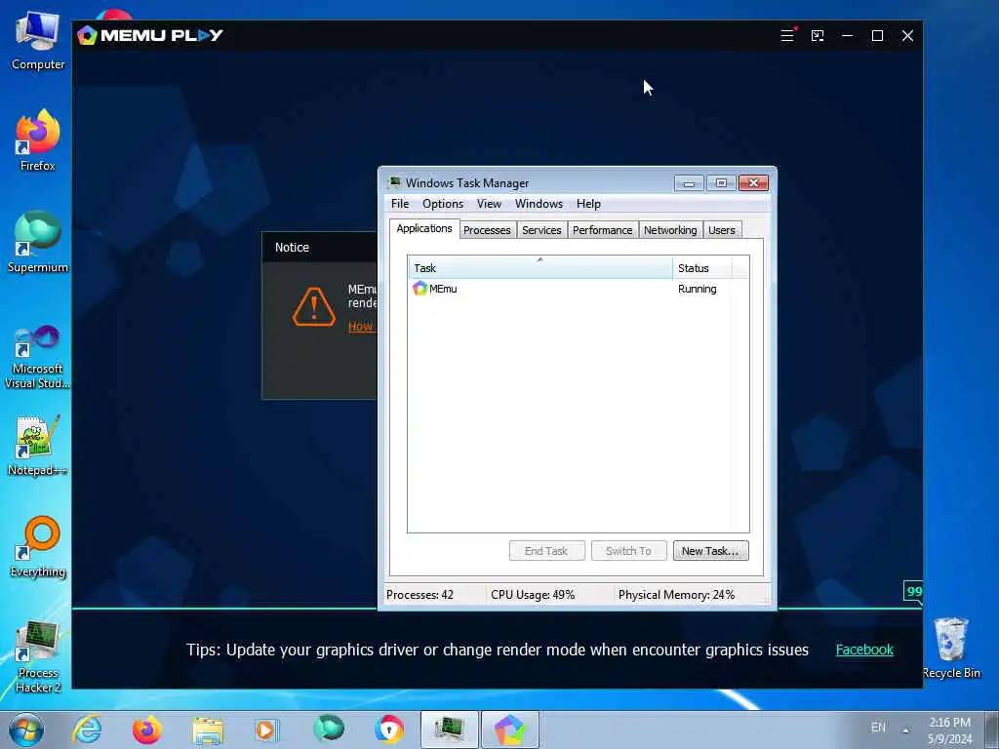999x749 pixels.
Task: Launch Internet Explorer from the taskbar
Action: (87, 729)
